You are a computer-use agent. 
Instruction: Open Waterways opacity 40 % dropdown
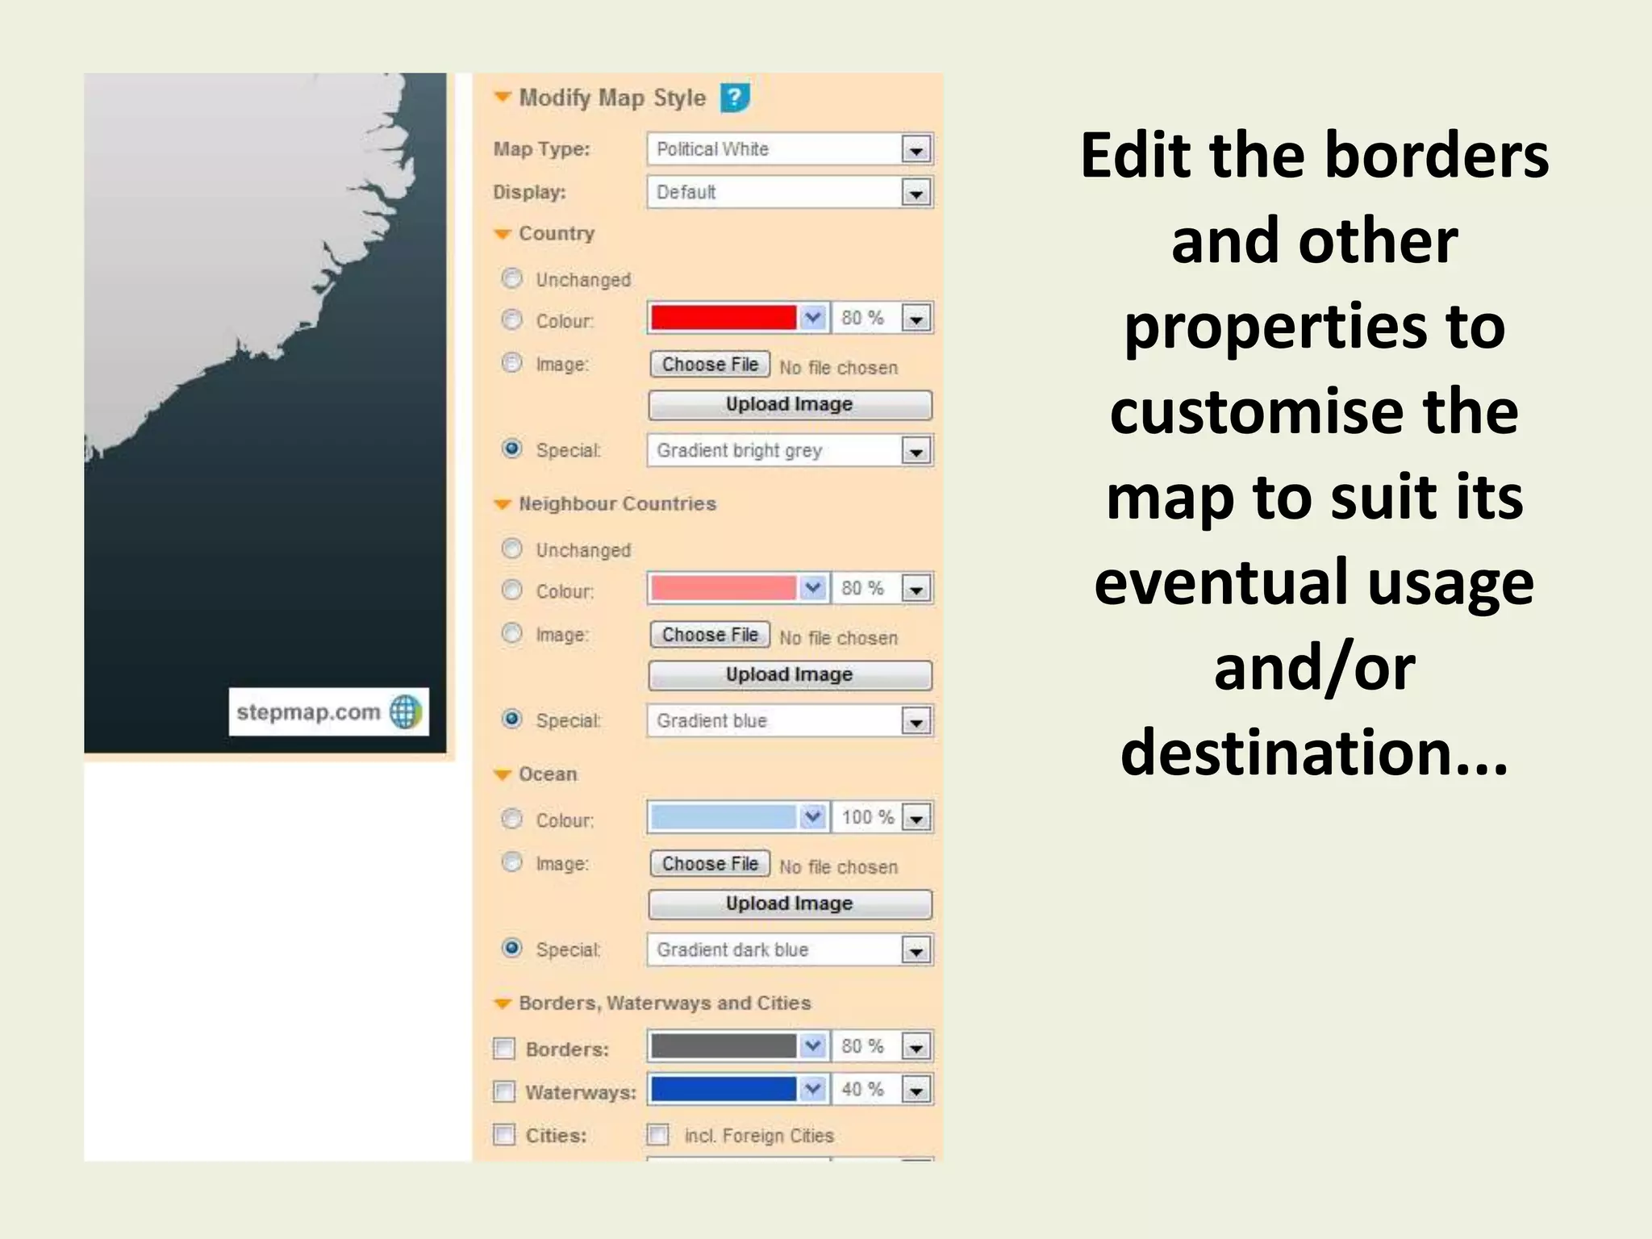pyautogui.click(x=882, y=1090)
